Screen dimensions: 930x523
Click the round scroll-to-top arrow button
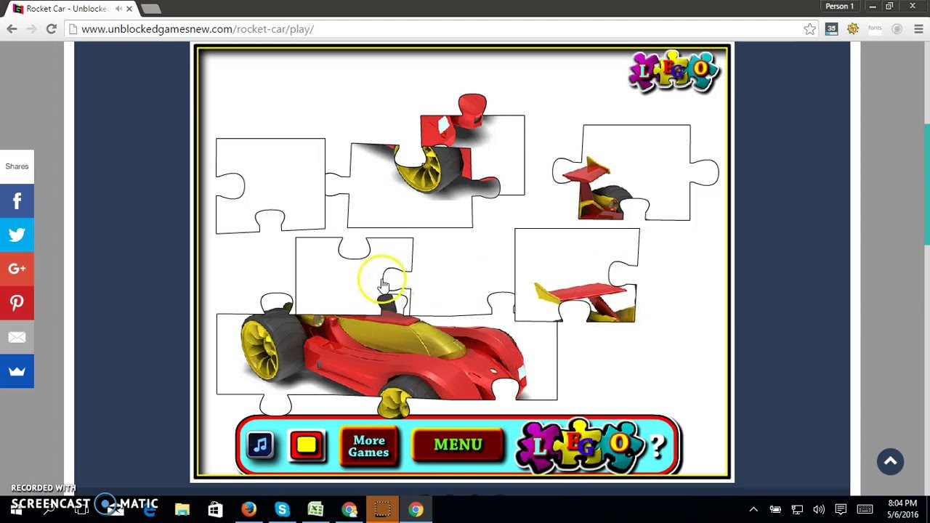pos(890,461)
